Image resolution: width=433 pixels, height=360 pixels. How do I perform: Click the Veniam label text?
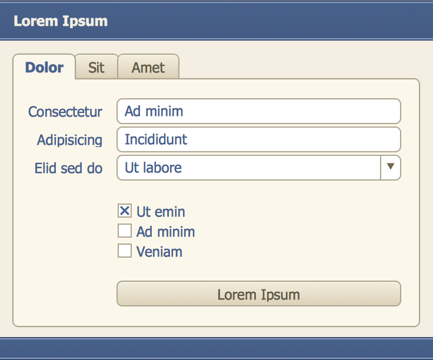[159, 252]
